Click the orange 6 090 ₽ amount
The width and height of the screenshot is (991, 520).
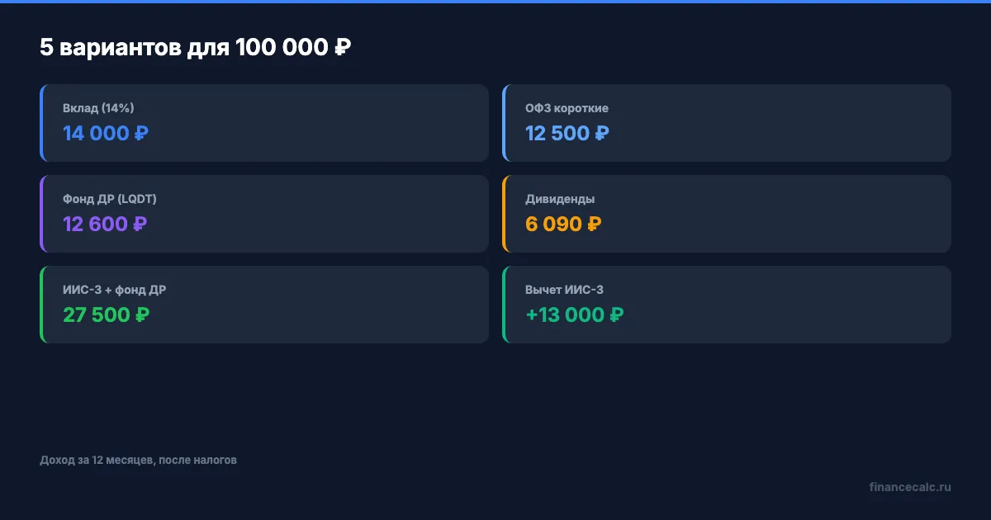(x=562, y=224)
